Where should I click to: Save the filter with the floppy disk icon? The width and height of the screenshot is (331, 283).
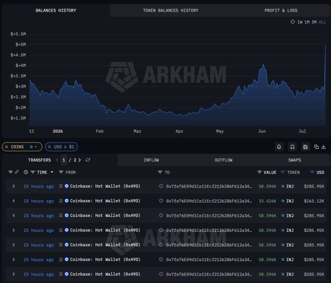(x=305, y=147)
